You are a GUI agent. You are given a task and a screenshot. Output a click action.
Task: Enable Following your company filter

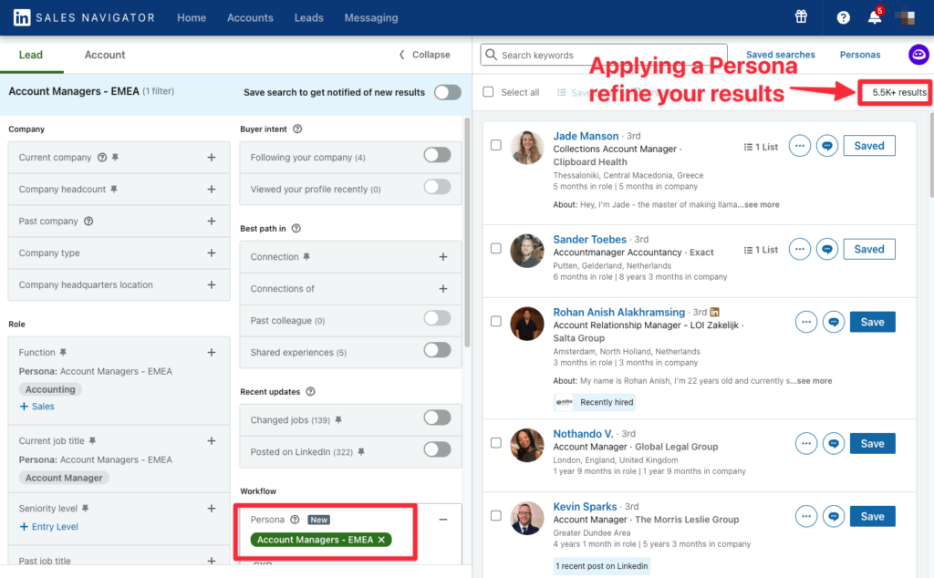coord(437,155)
